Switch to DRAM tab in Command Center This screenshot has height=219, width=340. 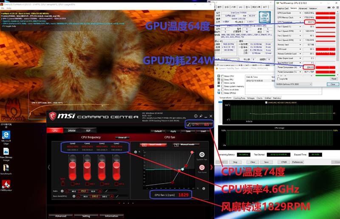click(x=72, y=131)
